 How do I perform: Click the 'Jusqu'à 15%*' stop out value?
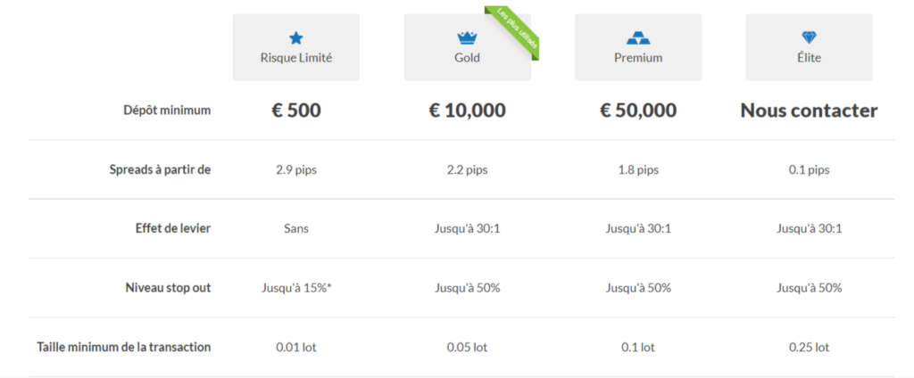point(296,288)
